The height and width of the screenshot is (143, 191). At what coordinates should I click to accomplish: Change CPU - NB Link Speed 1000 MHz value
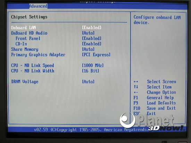[x=93, y=66]
